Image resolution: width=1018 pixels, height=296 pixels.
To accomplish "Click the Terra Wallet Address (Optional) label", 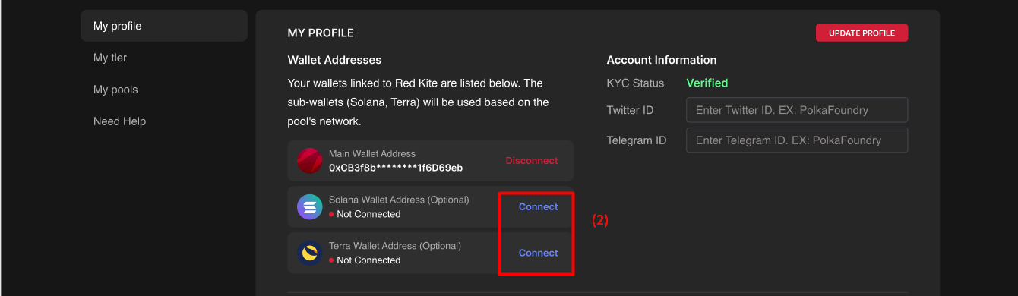I will pos(395,246).
